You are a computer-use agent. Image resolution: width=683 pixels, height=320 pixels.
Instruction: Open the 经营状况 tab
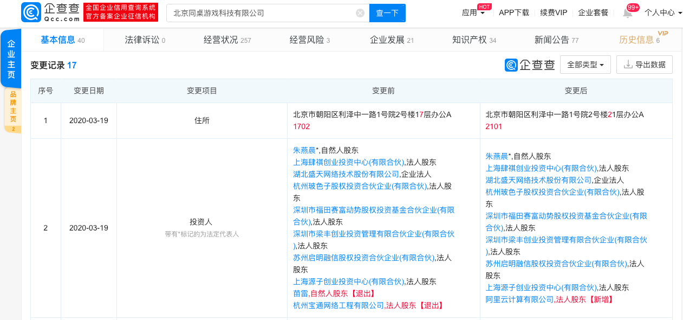(227, 40)
